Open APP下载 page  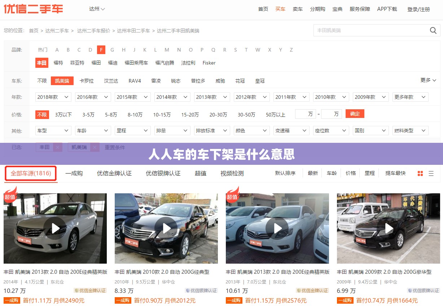click(387, 9)
